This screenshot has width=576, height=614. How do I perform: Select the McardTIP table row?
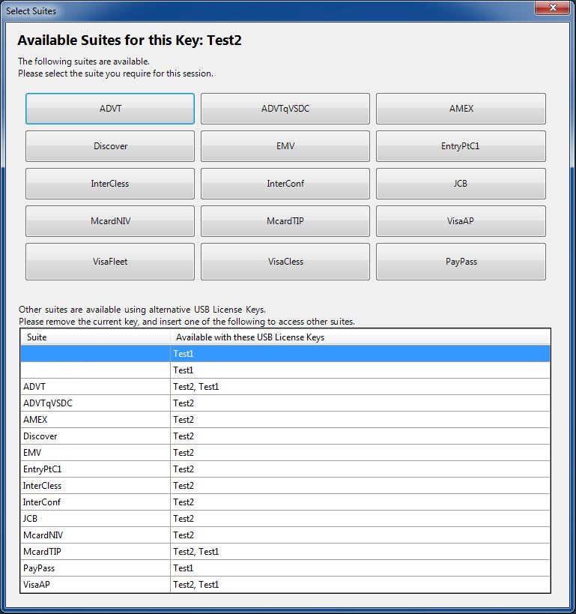[285, 551]
